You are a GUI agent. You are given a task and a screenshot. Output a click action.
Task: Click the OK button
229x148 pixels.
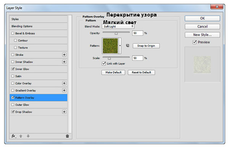(x=202, y=18)
